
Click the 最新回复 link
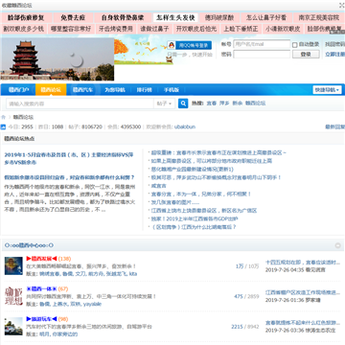click(x=334, y=126)
